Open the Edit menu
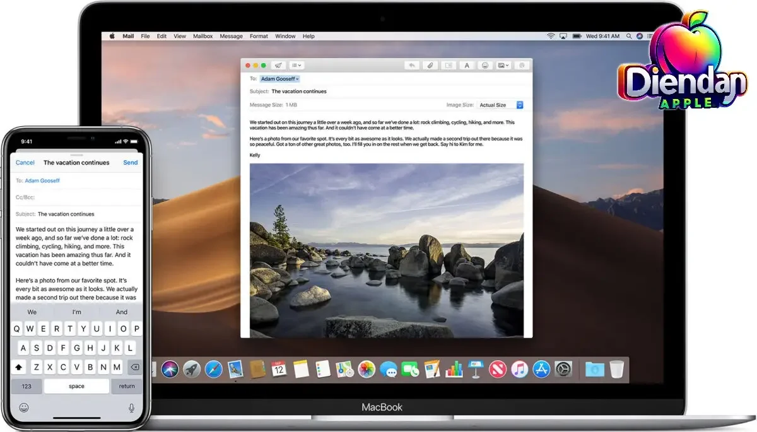 point(161,36)
